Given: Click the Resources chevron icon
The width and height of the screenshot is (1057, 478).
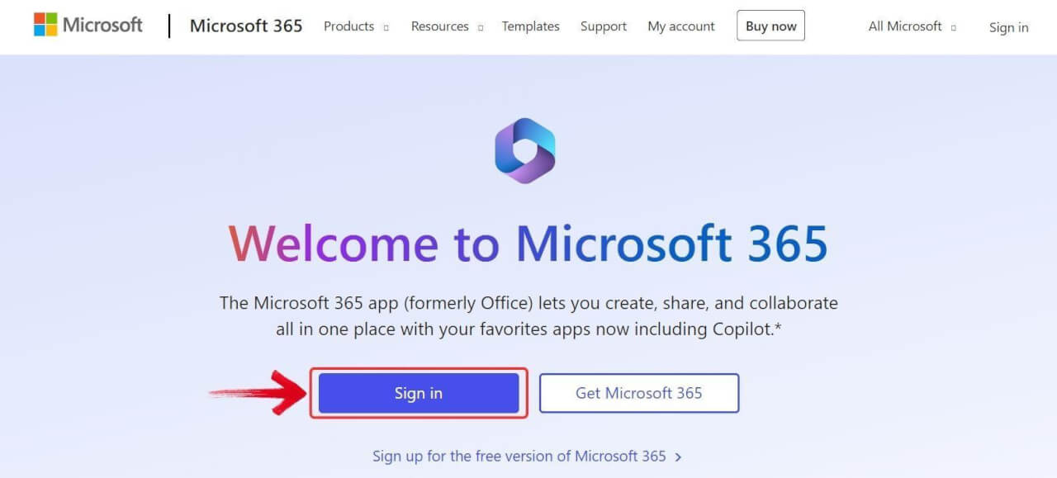Looking at the screenshot, I should [481, 26].
